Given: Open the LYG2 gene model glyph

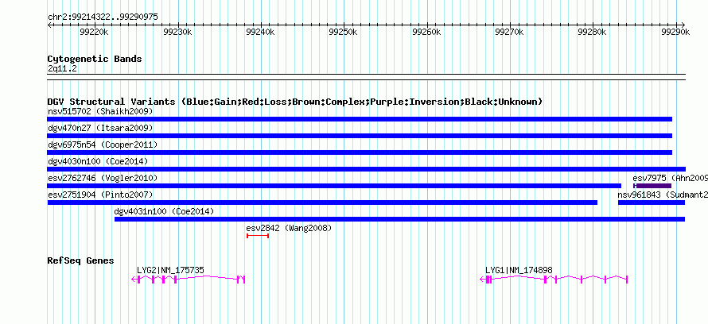Looking at the screenshot, I should coord(189,280).
